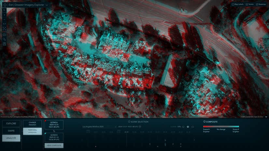Uncheck the Terrain checkbox
This screenshot has width=269, height=151.
pos(247,4)
